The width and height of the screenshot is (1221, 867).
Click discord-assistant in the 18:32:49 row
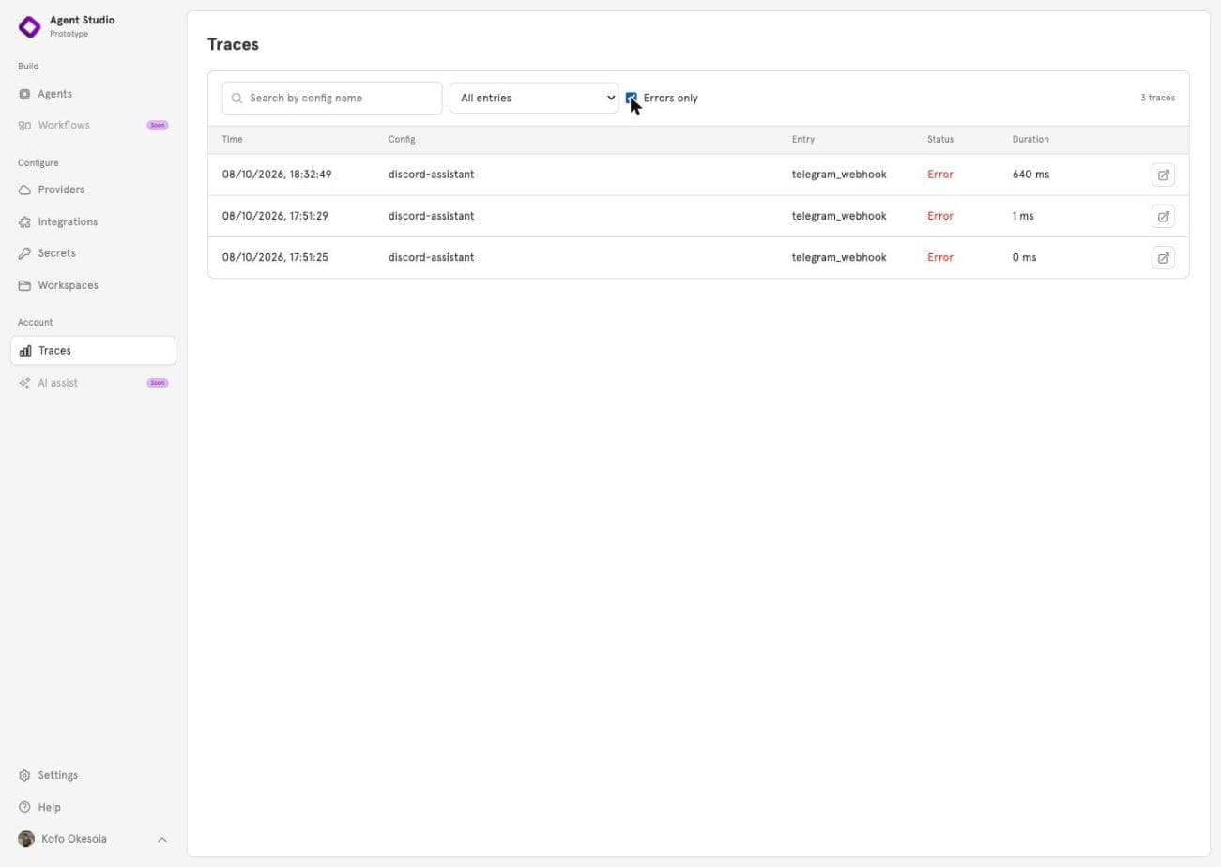click(431, 175)
